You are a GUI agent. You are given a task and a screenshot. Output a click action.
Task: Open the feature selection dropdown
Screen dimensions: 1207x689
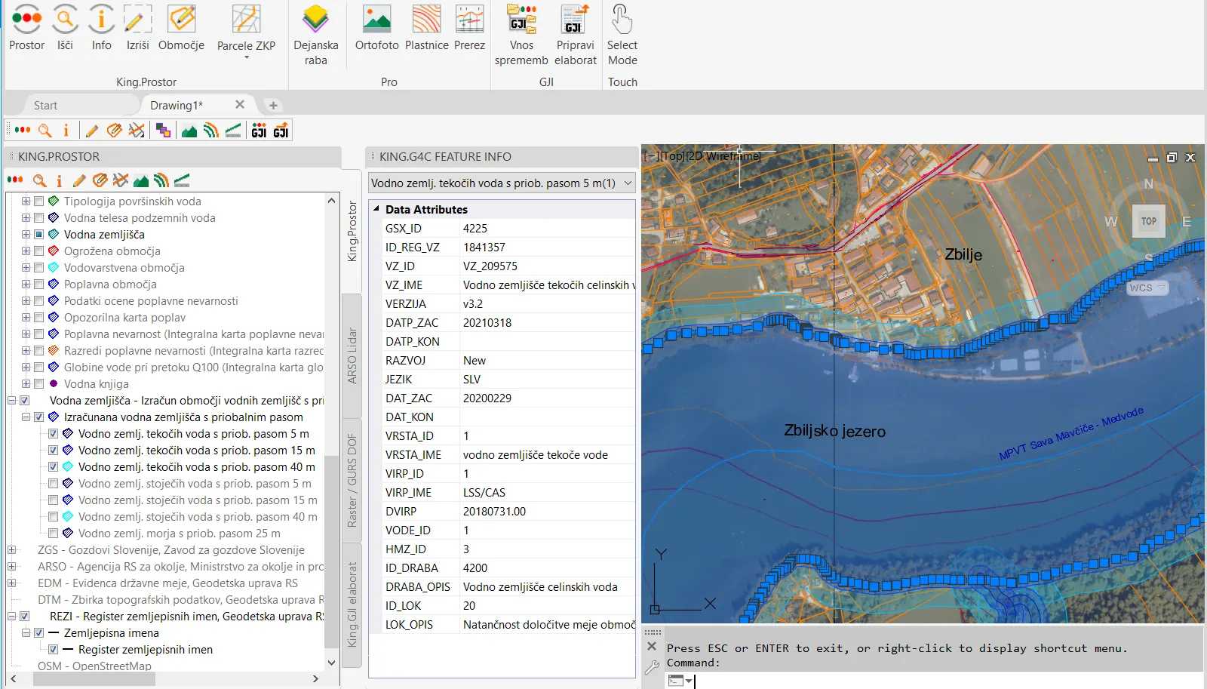point(628,183)
